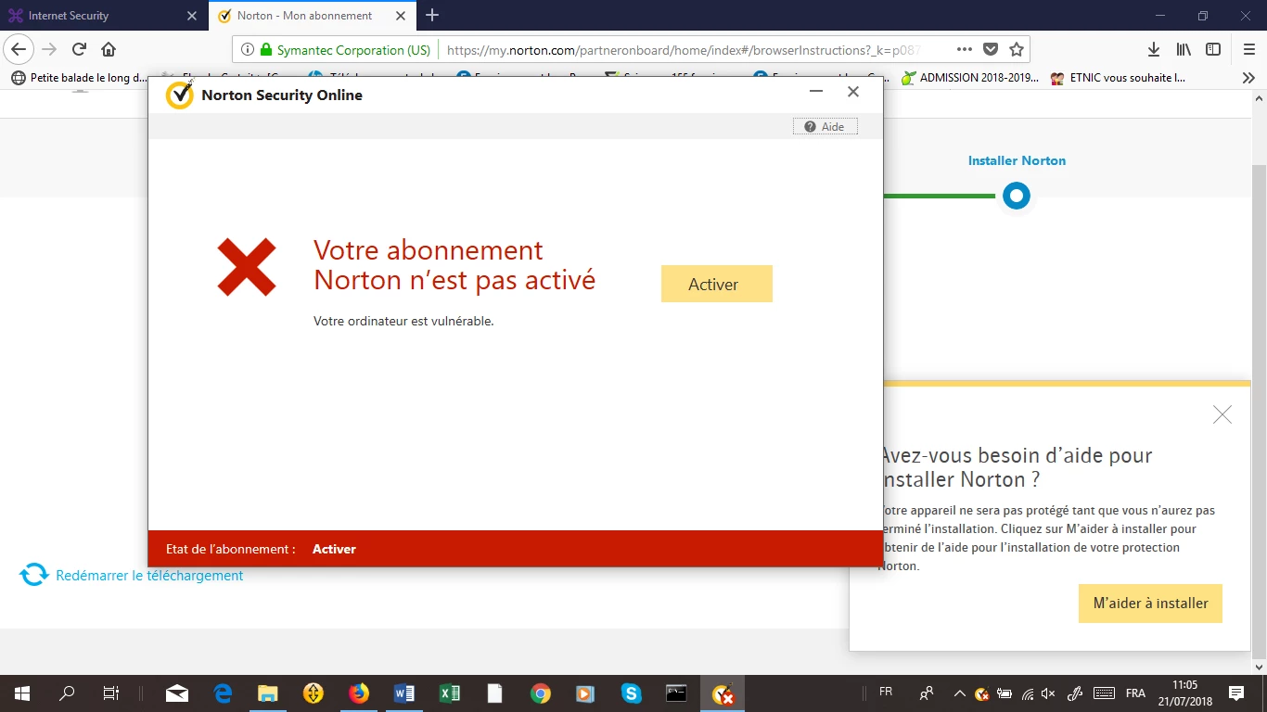
Task: Click the blue restart download refresh icon
Action: pos(34,575)
